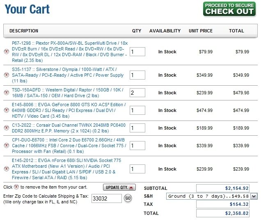The image size is (261, 221).
Task: Click the quantity field for GeForce 8800
Action: pos(137,110)
